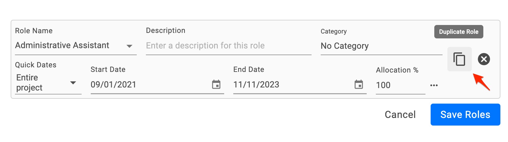The height and width of the screenshot is (142, 508).
Task: Click the Allocation % label
Action: (x=397, y=70)
